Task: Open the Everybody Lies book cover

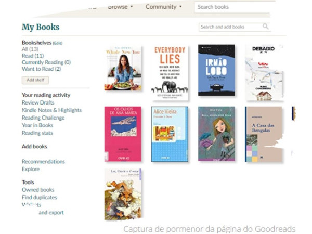Action: pyautogui.click(x=170, y=73)
